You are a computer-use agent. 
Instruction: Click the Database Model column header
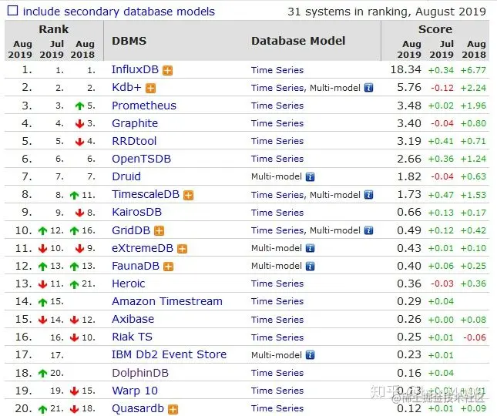point(298,41)
